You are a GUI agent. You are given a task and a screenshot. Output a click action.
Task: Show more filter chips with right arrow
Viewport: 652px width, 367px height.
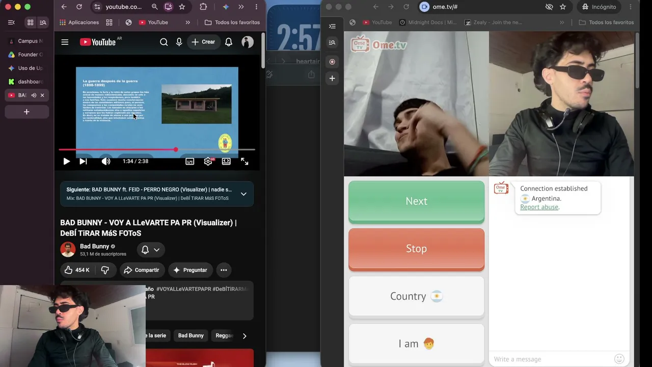click(244, 336)
